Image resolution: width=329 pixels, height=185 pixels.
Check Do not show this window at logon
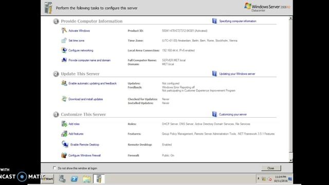pos(54,168)
